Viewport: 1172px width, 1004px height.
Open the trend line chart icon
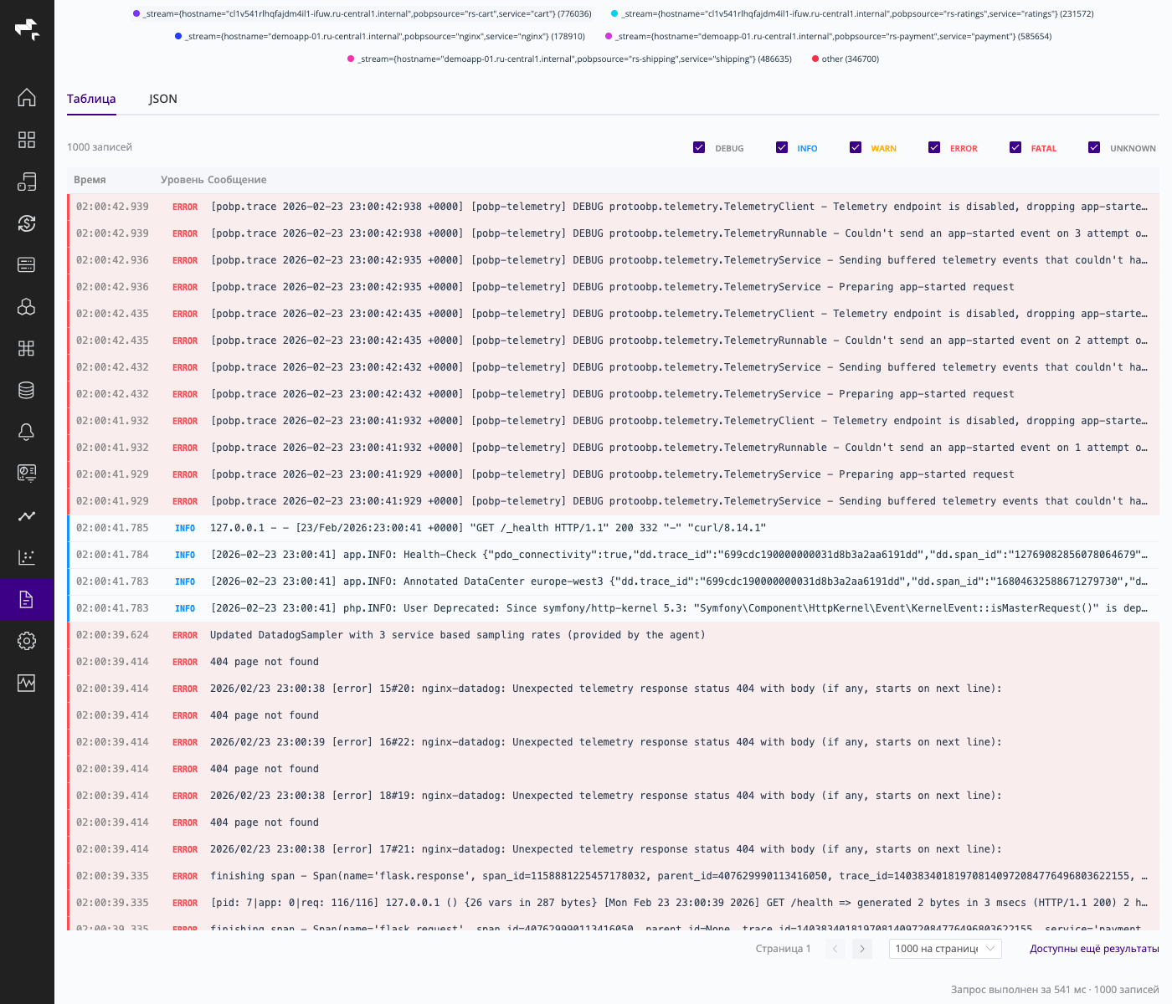coord(27,515)
